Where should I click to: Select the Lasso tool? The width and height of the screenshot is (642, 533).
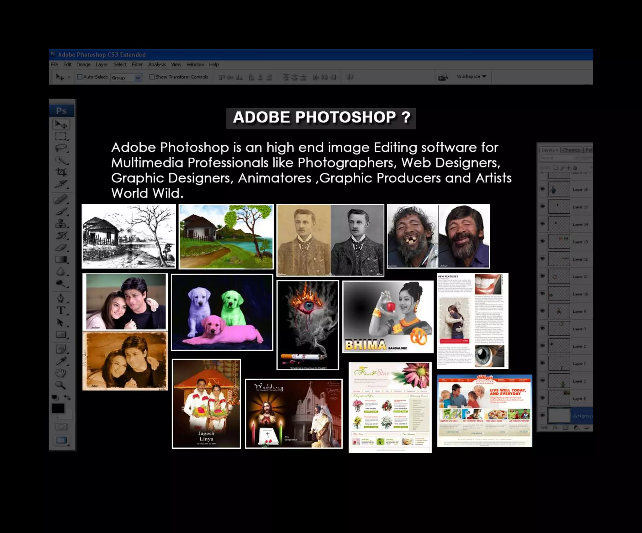pos(61,148)
